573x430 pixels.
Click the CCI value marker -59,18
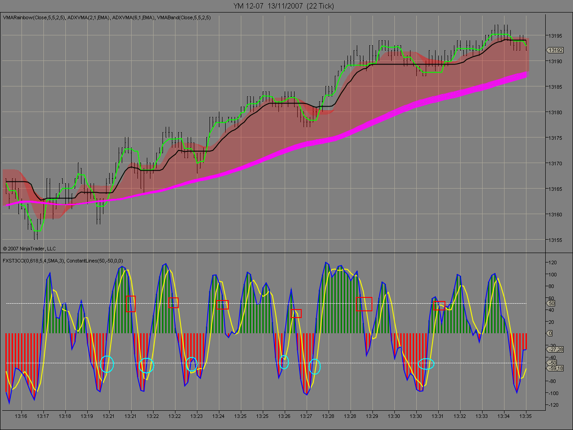pyautogui.click(x=555, y=368)
